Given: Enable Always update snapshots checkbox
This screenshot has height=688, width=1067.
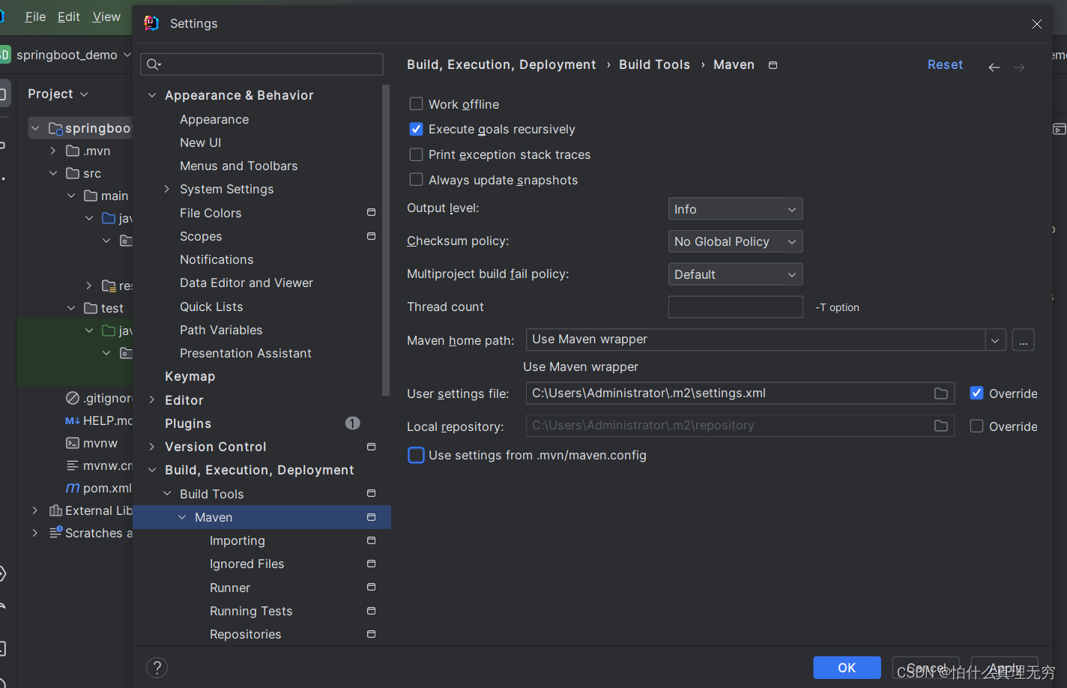Looking at the screenshot, I should [x=416, y=180].
